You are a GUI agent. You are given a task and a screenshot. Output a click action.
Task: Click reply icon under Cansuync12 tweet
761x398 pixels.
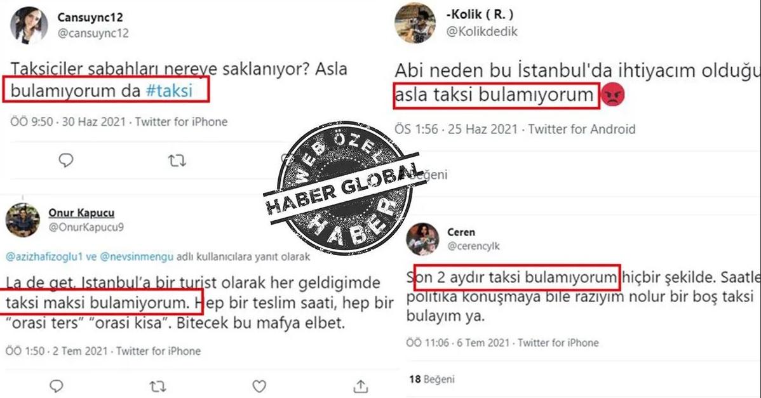pos(66,159)
